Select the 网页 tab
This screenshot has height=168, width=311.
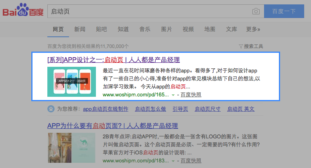(x=58, y=29)
